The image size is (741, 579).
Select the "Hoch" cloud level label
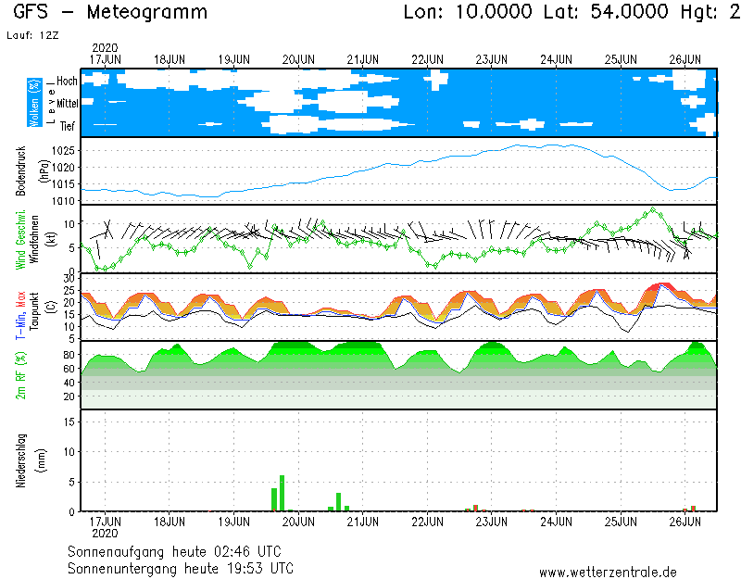pos(67,82)
